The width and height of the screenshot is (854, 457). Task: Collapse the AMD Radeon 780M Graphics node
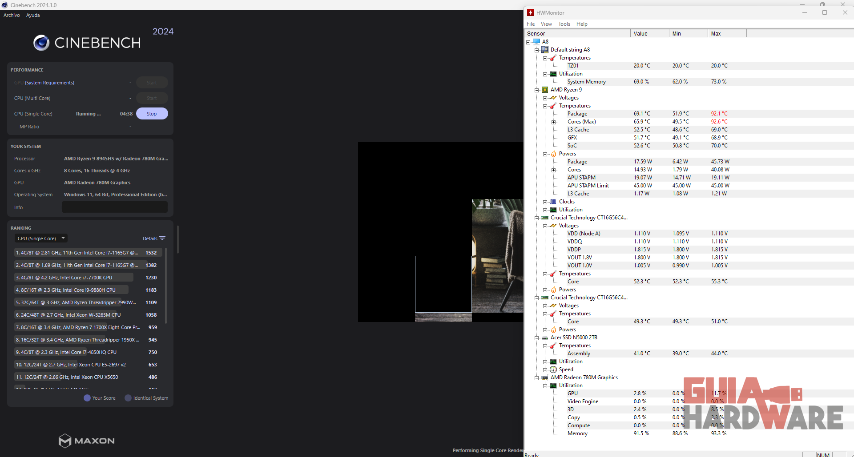[537, 378]
